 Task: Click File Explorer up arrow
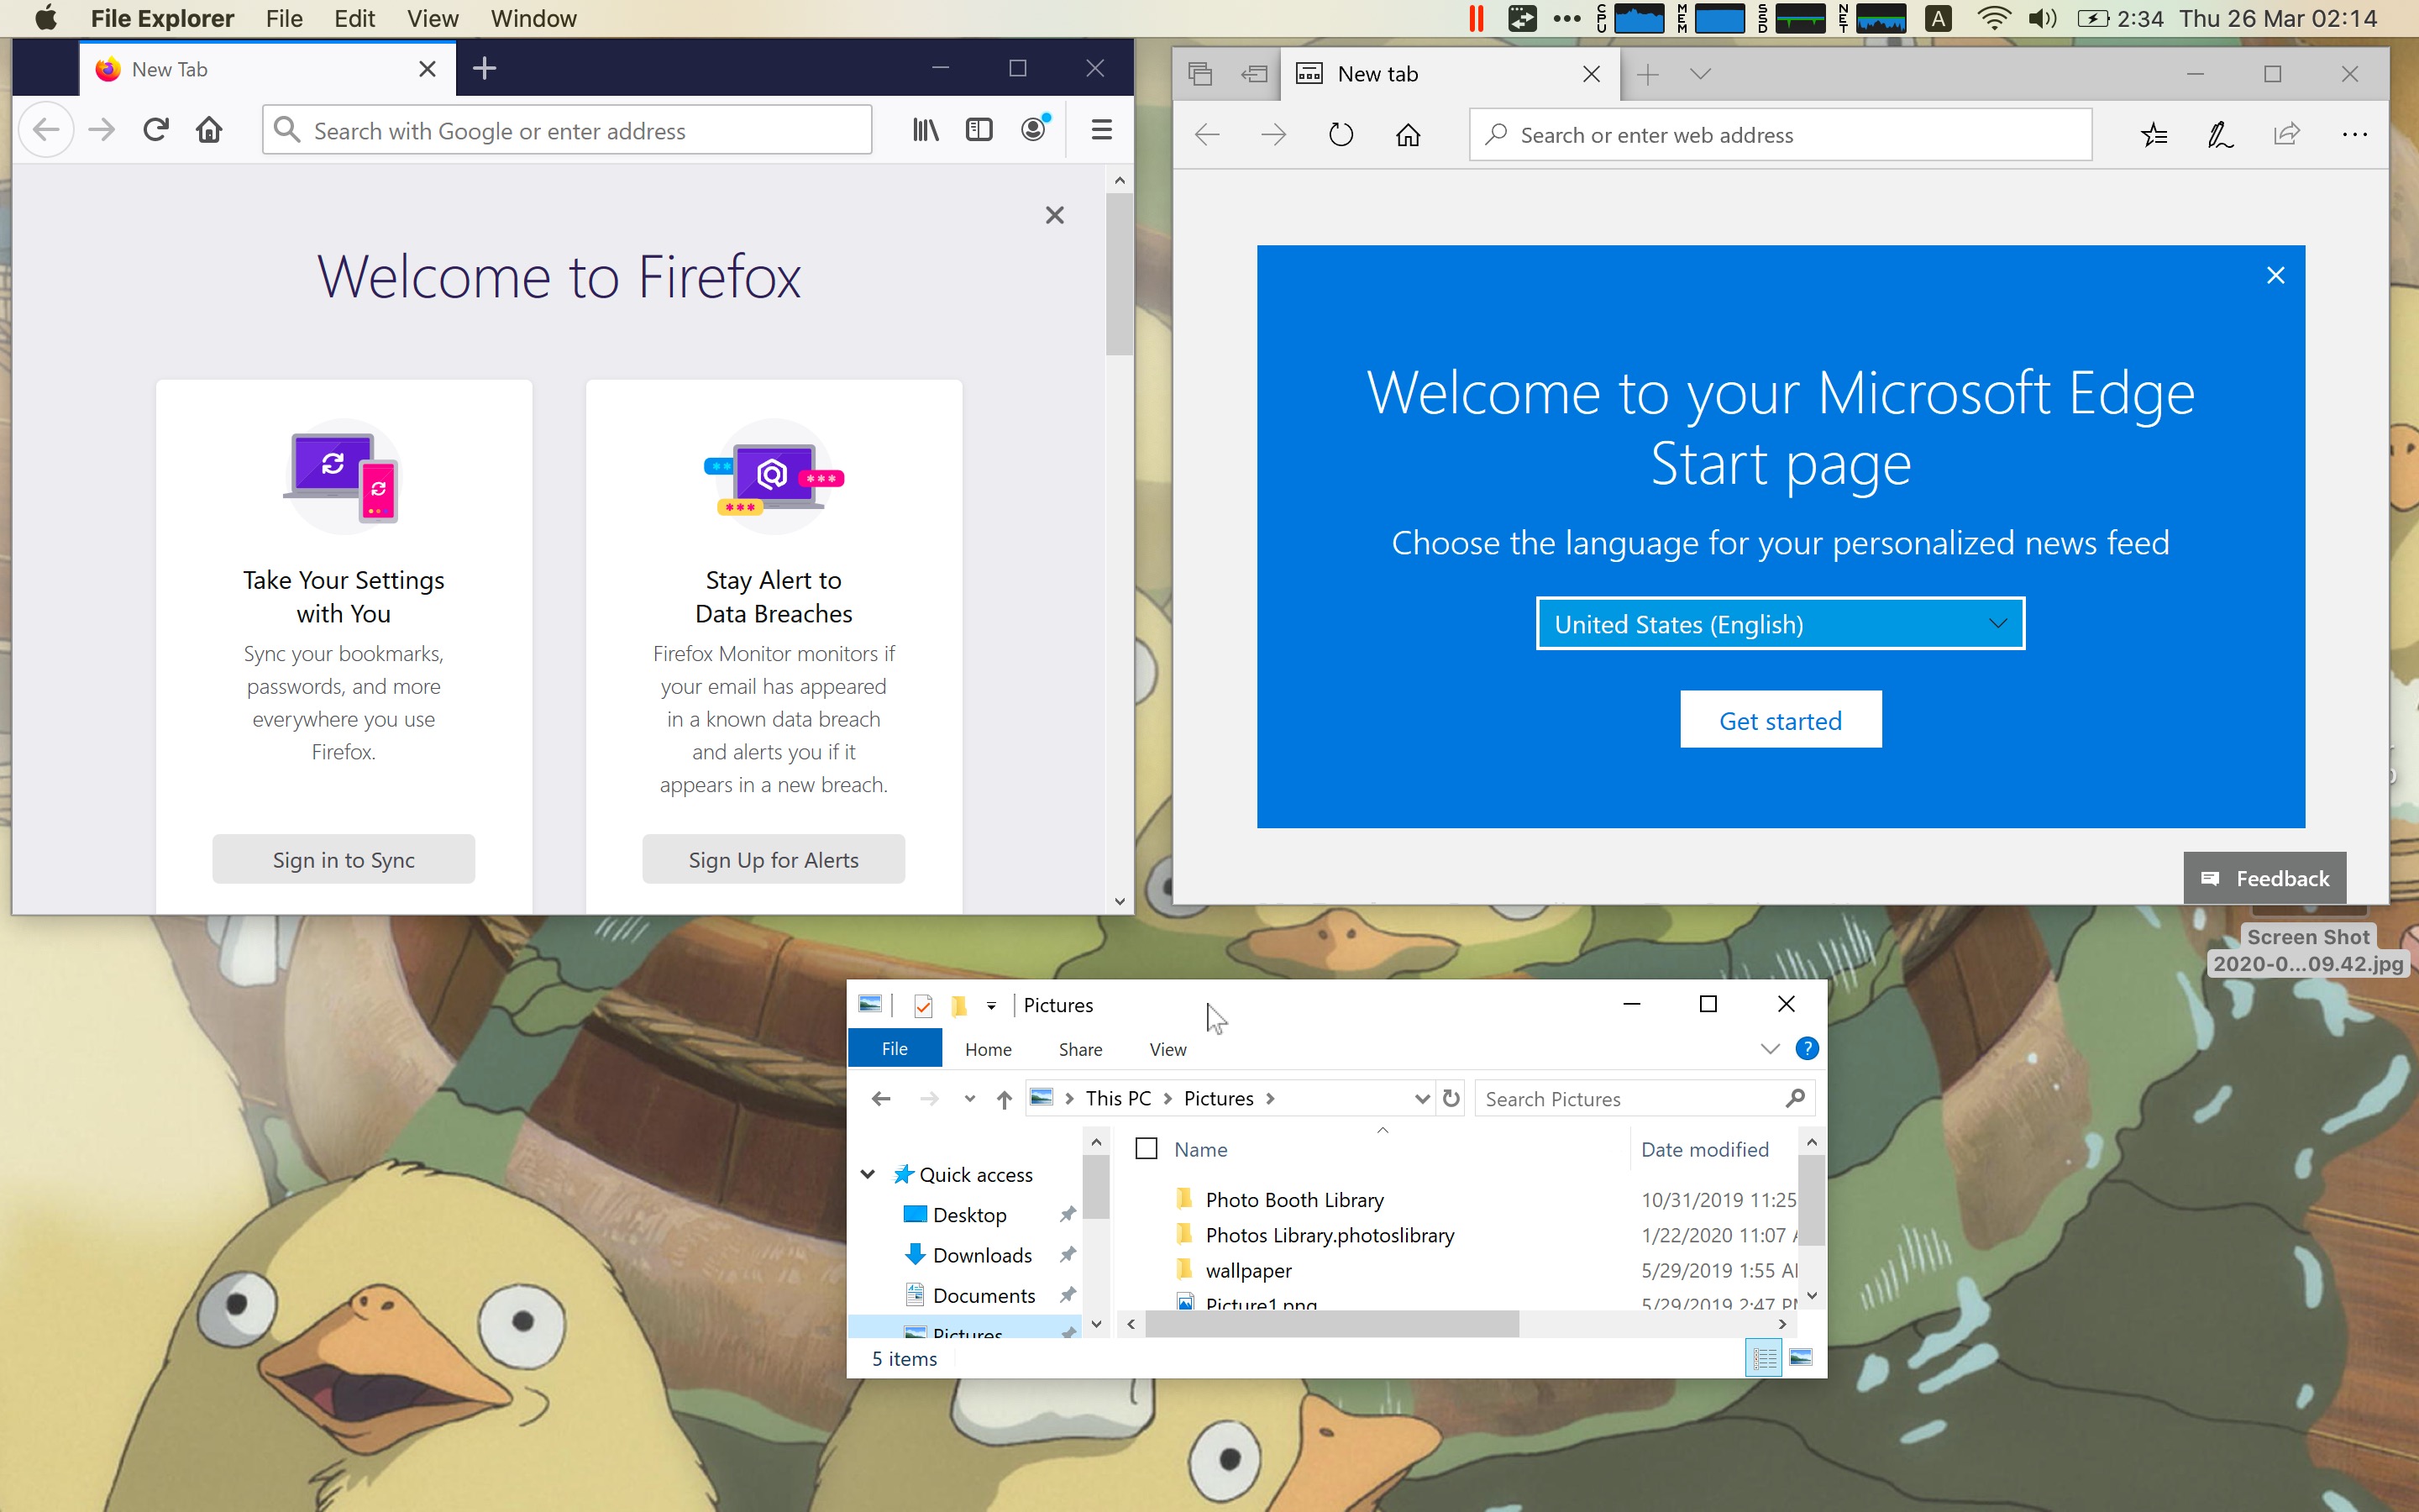(x=1004, y=1099)
